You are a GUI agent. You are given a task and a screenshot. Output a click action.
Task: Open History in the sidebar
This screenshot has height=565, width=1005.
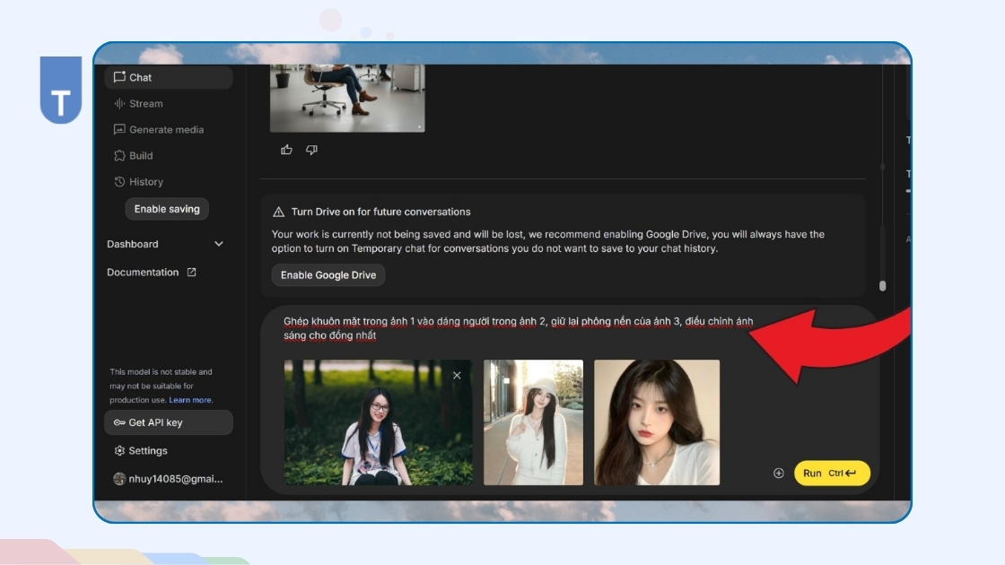145,181
